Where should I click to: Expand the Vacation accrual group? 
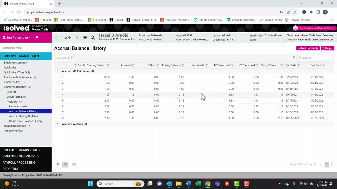click(x=58, y=124)
